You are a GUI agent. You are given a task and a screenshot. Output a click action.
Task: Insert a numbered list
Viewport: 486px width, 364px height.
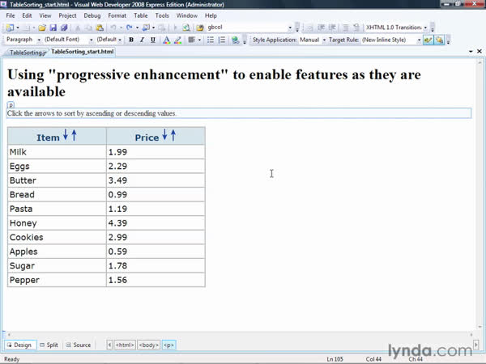pyautogui.click(x=221, y=39)
